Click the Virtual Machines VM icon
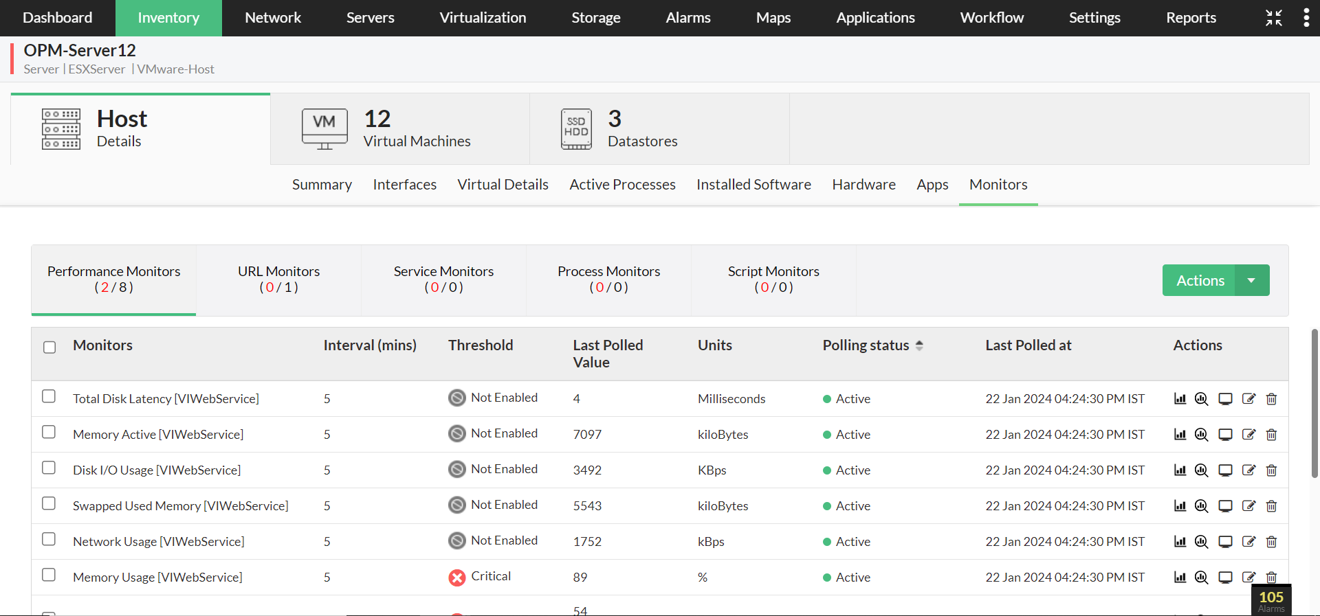 point(324,128)
